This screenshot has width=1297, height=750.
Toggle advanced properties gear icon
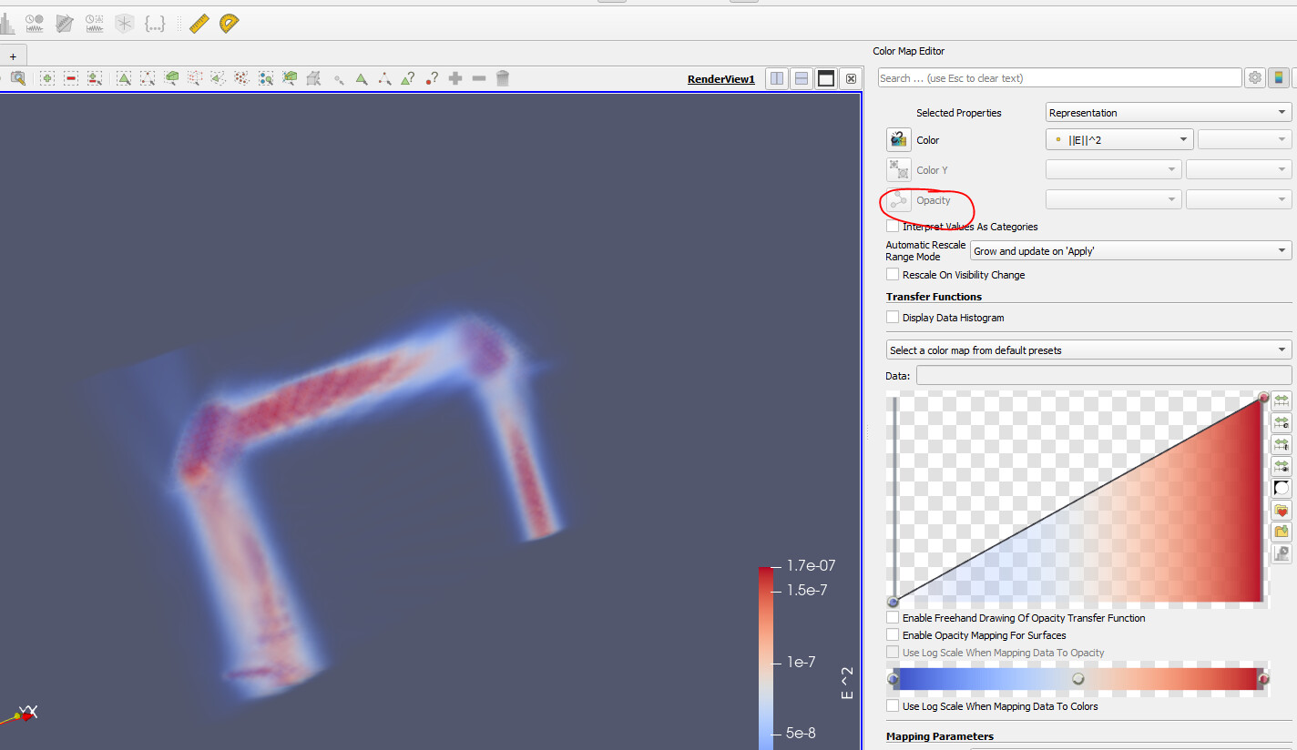pos(1255,78)
